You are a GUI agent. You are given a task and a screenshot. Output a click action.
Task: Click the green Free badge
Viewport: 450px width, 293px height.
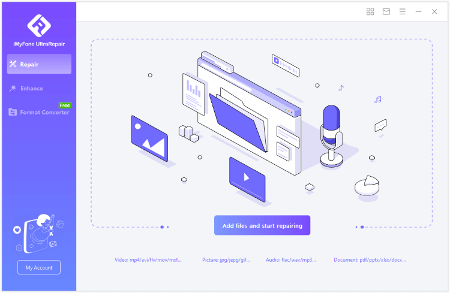tap(65, 105)
